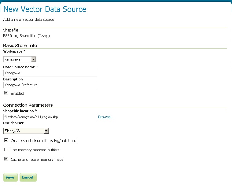The height and width of the screenshot is (188, 232).
Task: Click the "Cache and reuse memory maps" label text
Action: click(37, 160)
